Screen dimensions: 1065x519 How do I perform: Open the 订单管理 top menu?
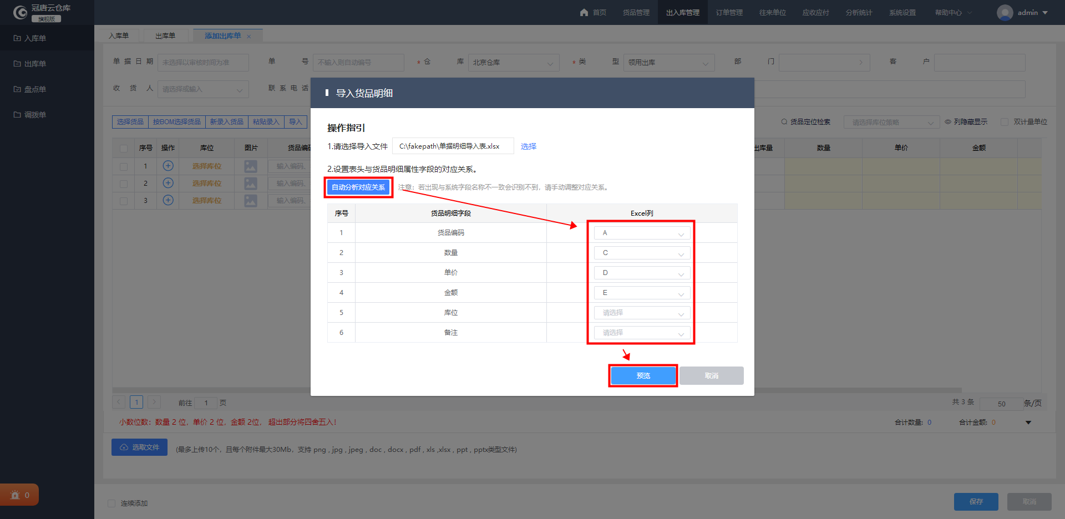pos(729,12)
